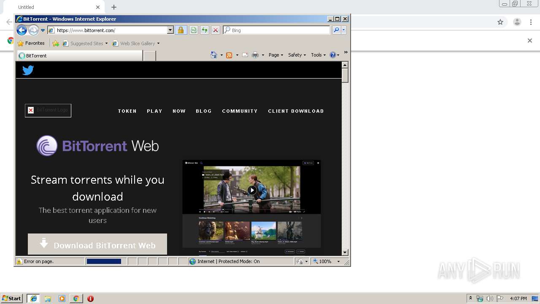Open the search provider dropdown arrow

[x=344, y=30]
